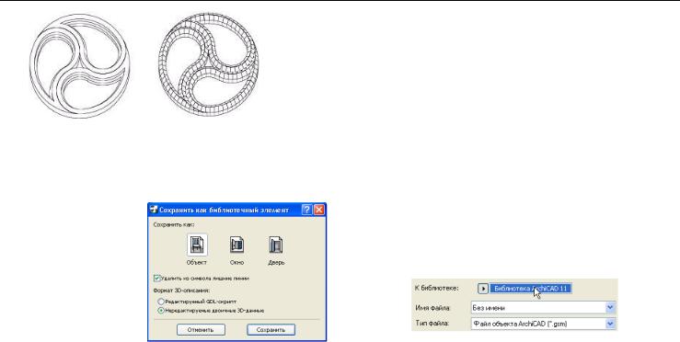
Task: Click the help question mark button in dialog title
Action: coord(307,210)
